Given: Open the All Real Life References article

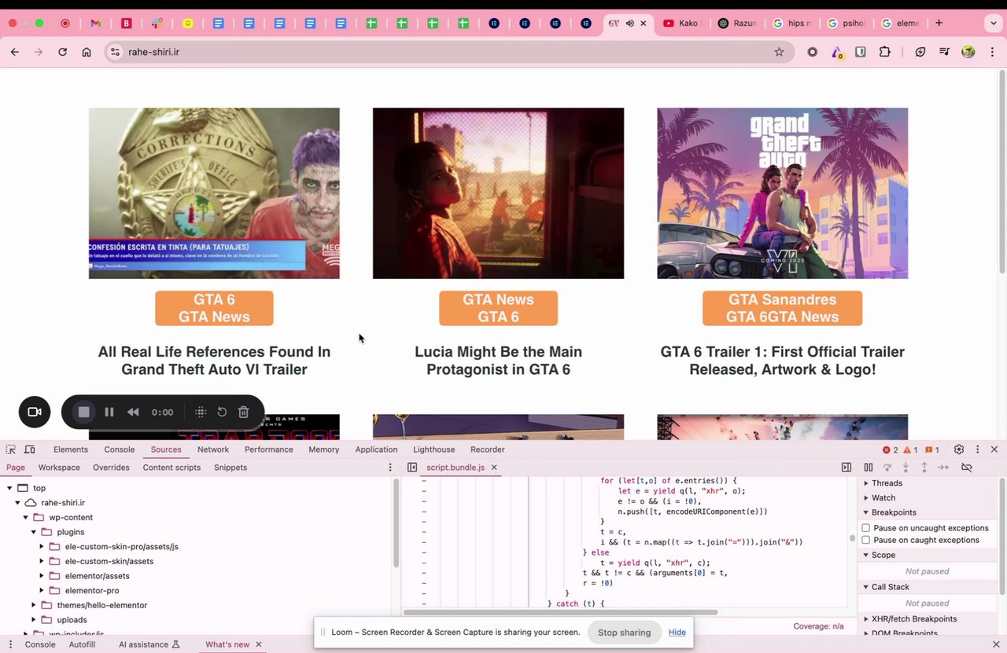Looking at the screenshot, I should [x=214, y=361].
